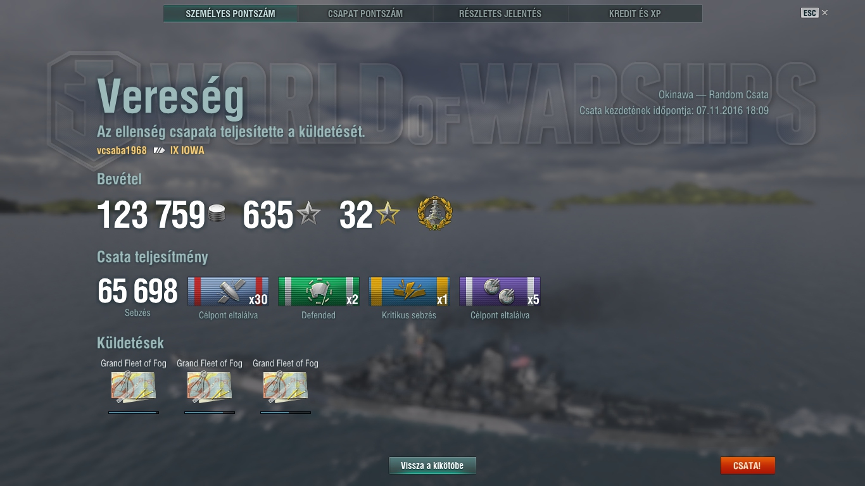865x486 pixels.
Task: Start a new battle with CSATA! button
Action: [747, 466]
